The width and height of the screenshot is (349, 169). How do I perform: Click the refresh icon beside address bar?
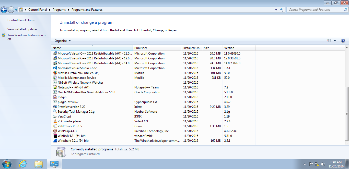point(282,10)
